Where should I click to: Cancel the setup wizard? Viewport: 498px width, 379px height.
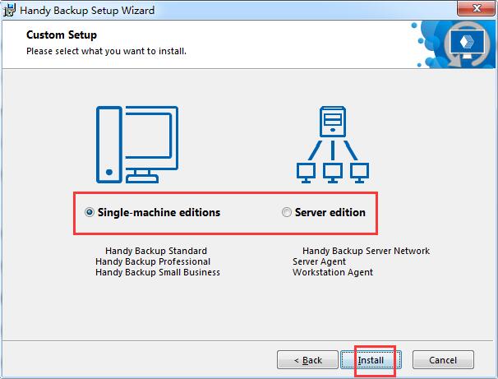tap(443, 360)
